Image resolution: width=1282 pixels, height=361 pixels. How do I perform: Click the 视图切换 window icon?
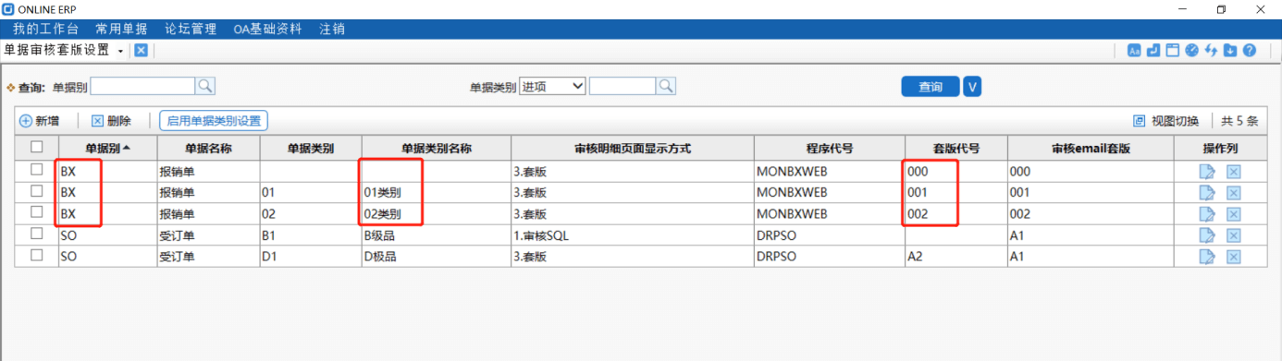pos(1139,121)
